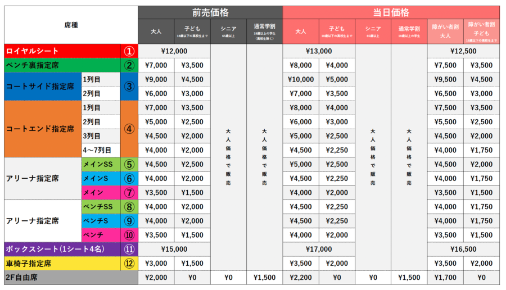Click the blue circled number 3 icon
Viewport: 506px width, 290px height.
129,87
